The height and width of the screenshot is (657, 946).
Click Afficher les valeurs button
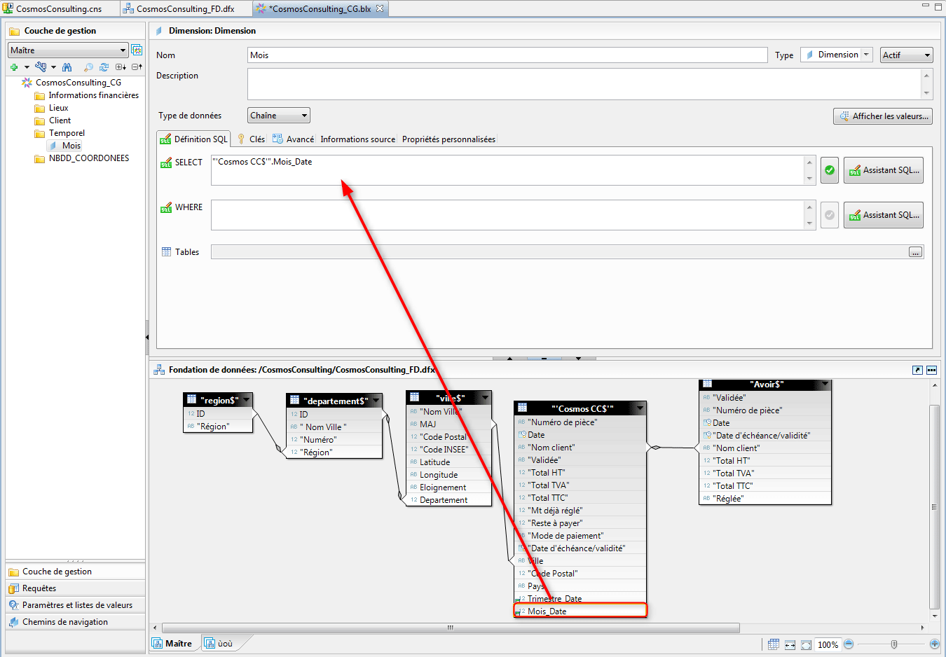[x=883, y=116]
